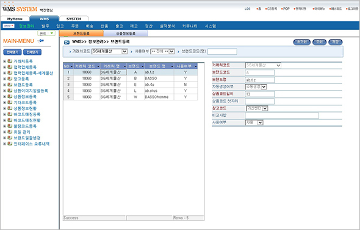Open the 발주 menu

[46, 26]
